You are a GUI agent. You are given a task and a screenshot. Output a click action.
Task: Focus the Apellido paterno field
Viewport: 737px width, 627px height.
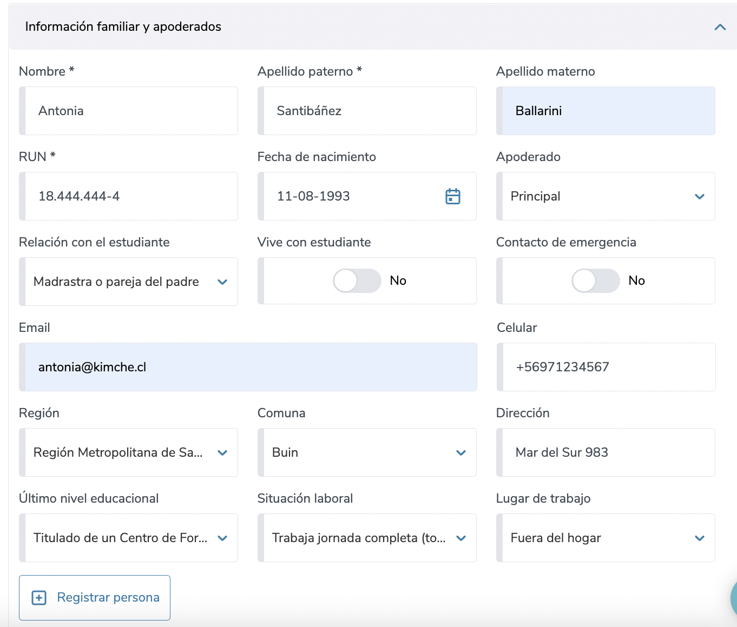click(x=368, y=111)
